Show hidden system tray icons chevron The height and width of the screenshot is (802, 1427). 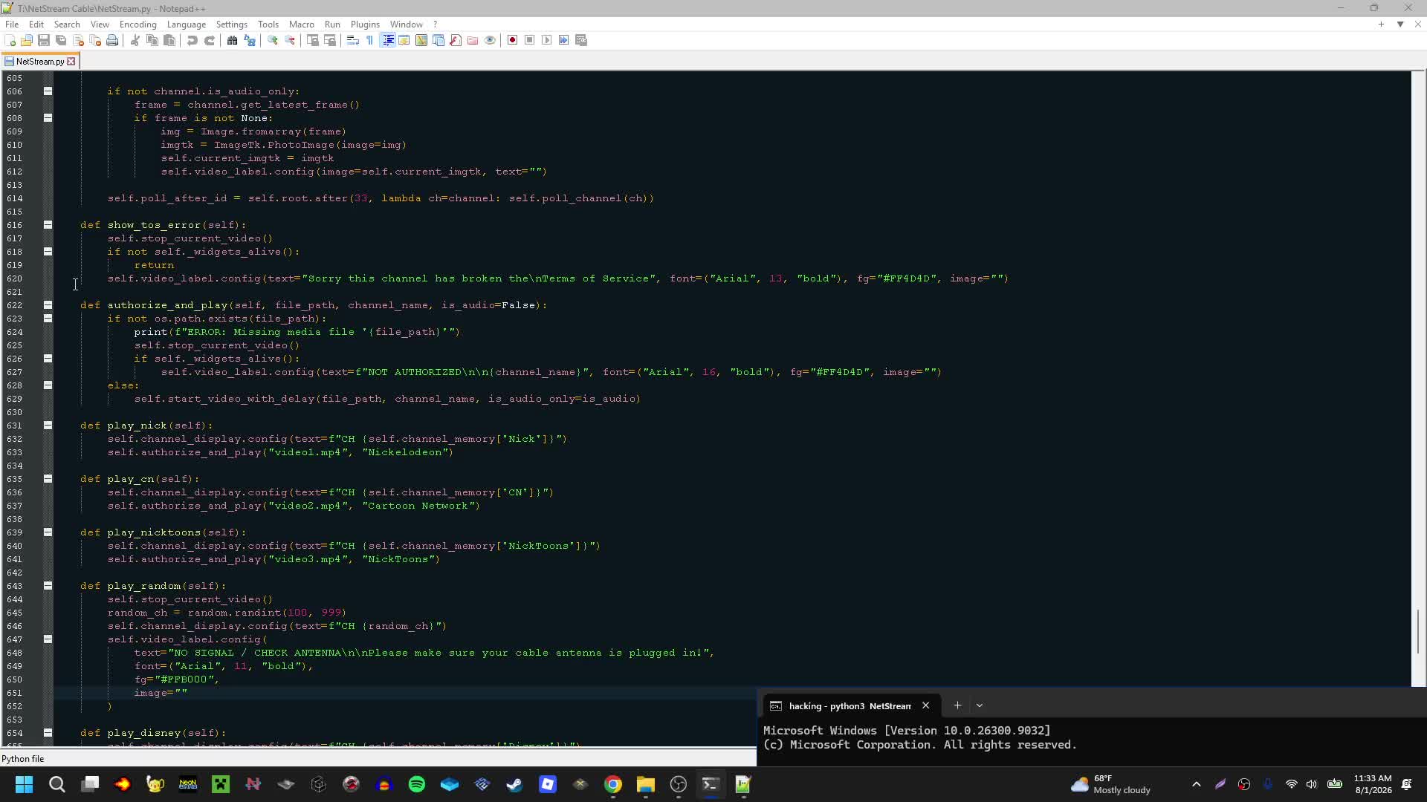coord(1196,784)
